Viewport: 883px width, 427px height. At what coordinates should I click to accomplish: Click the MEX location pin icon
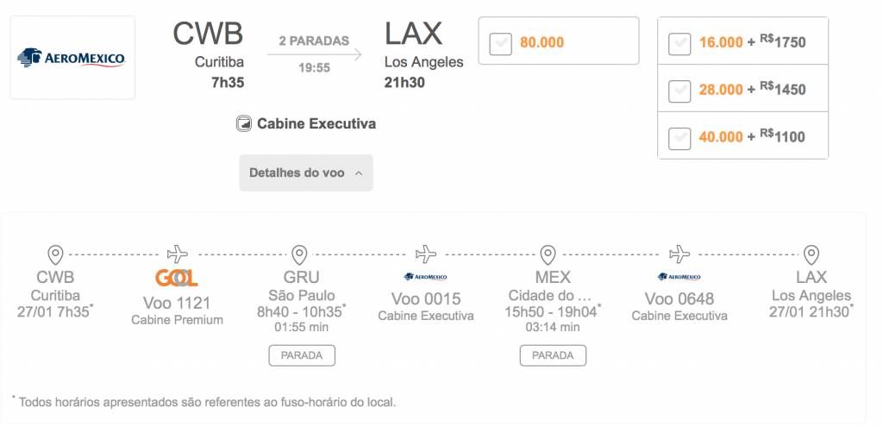pos(548,254)
